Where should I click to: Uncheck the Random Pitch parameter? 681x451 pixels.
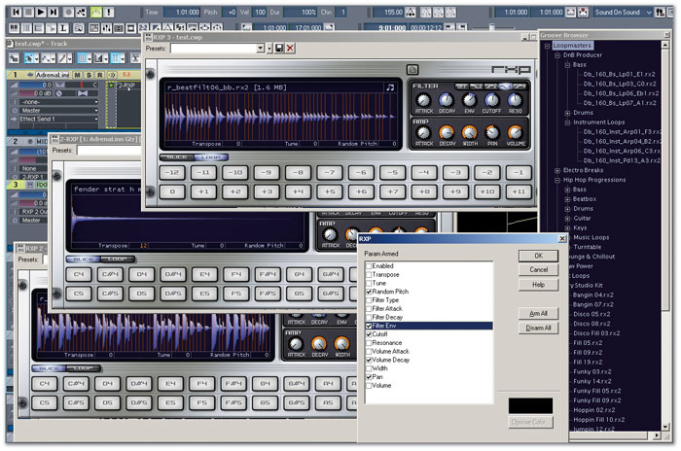368,292
